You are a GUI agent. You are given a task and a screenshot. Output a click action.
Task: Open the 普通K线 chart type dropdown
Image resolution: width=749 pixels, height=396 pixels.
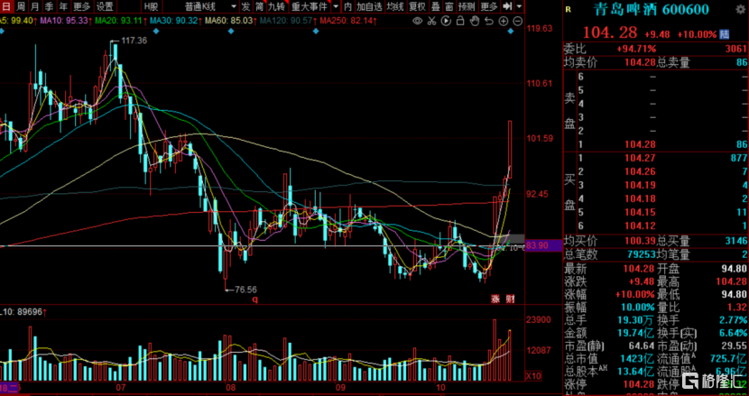pos(210,6)
